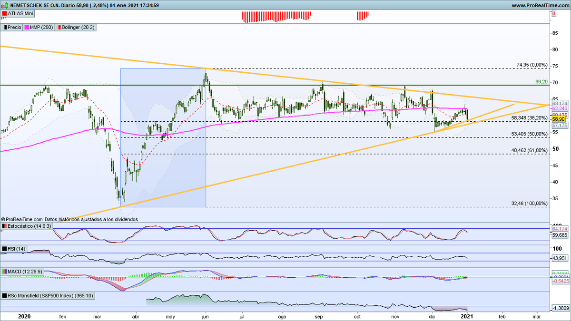The width and height of the screenshot is (571, 321).
Task: Select the 40 tick on price axis
Action: click(555, 182)
